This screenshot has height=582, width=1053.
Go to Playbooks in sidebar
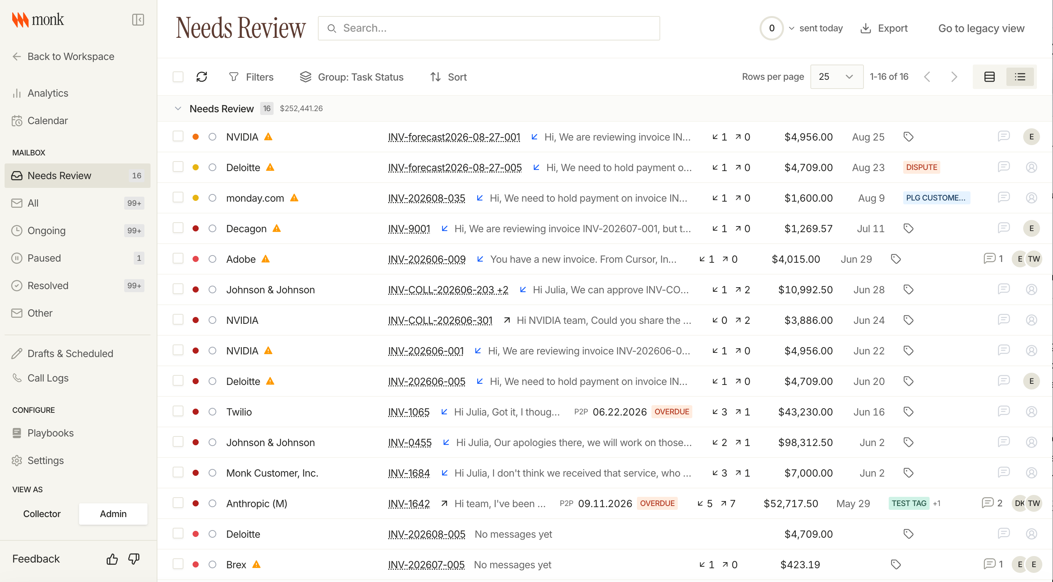[x=77, y=433]
